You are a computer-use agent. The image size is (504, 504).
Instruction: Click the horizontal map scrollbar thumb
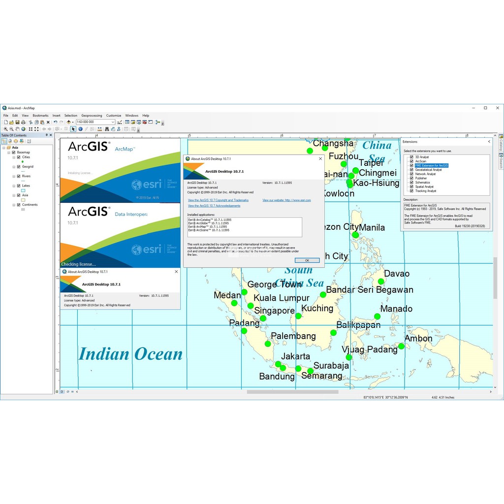click(x=292, y=392)
